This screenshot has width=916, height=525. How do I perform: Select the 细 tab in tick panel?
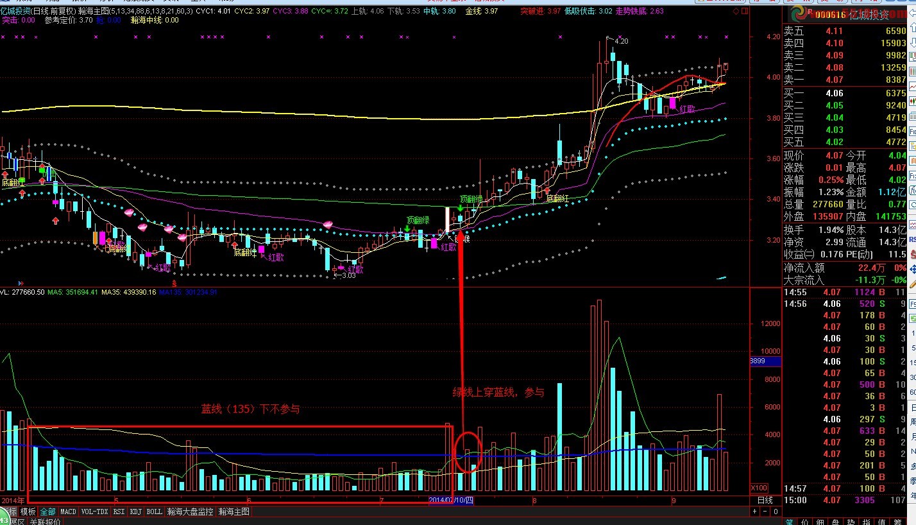[x=821, y=522]
